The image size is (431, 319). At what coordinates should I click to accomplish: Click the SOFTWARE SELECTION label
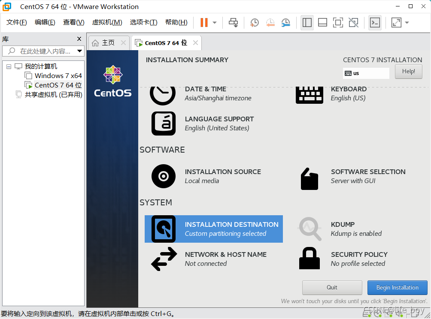click(x=368, y=172)
